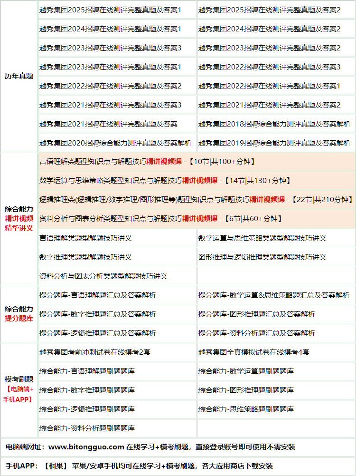Open 越秀集团2023招聘在线测评完整真题及答案3
This screenshot has height=476, width=356.
110,48
